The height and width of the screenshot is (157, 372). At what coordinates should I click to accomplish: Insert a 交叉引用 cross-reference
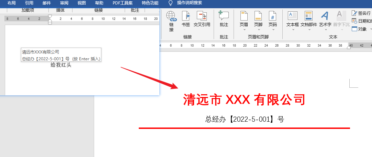pyautogui.click(x=202, y=19)
